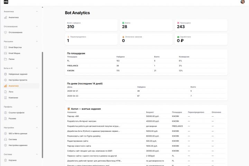Open the SEO и Мета-данные link
Viewport: 249px width, 166px height.
point(18,133)
